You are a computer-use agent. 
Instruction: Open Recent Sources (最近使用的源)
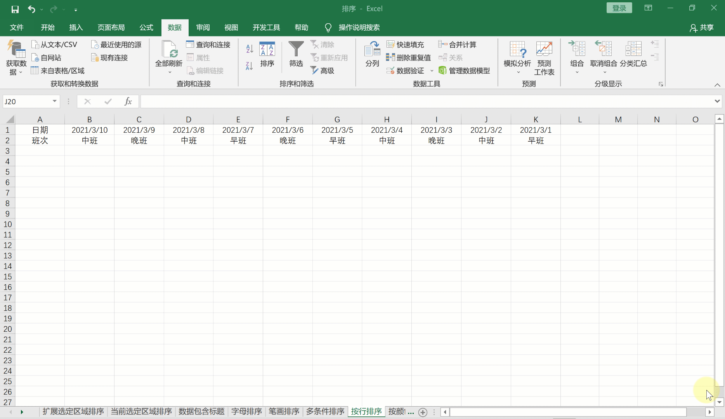coord(116,45)
